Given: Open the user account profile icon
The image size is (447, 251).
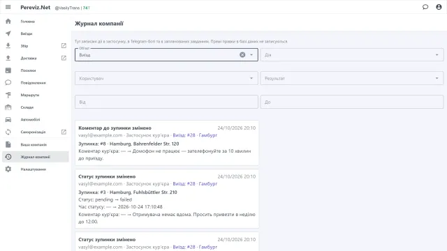Looking at the screenshot, I should [x=439, y=7].
